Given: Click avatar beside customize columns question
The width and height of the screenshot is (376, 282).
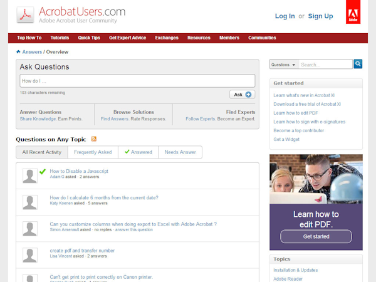Looking at the screenshot, I should (29, 229).
